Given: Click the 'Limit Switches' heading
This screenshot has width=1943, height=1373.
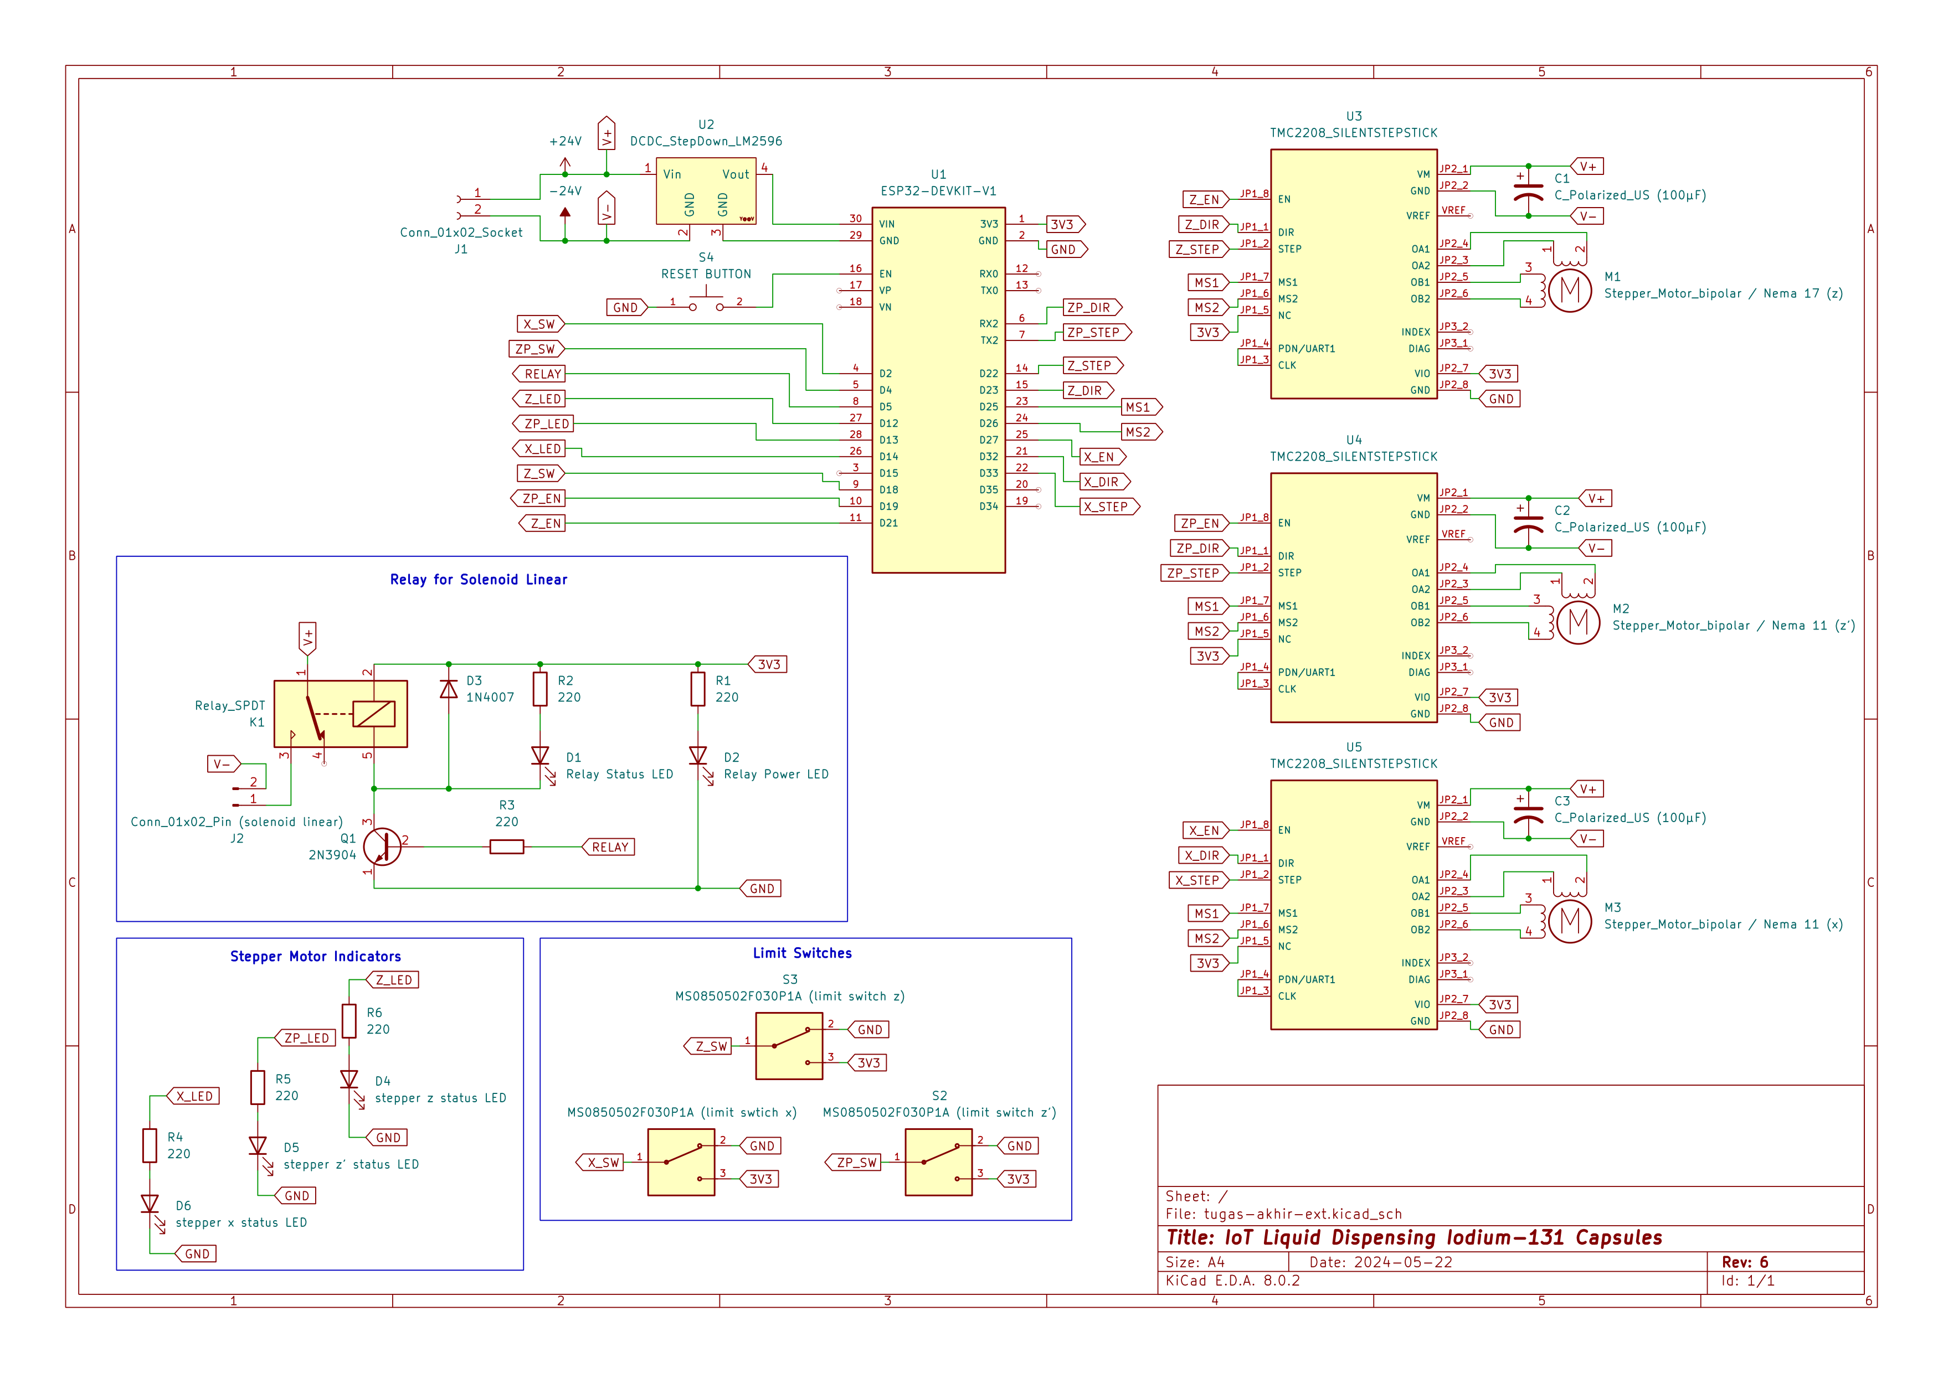Looking at the screenshot, I should coord(802,953).
